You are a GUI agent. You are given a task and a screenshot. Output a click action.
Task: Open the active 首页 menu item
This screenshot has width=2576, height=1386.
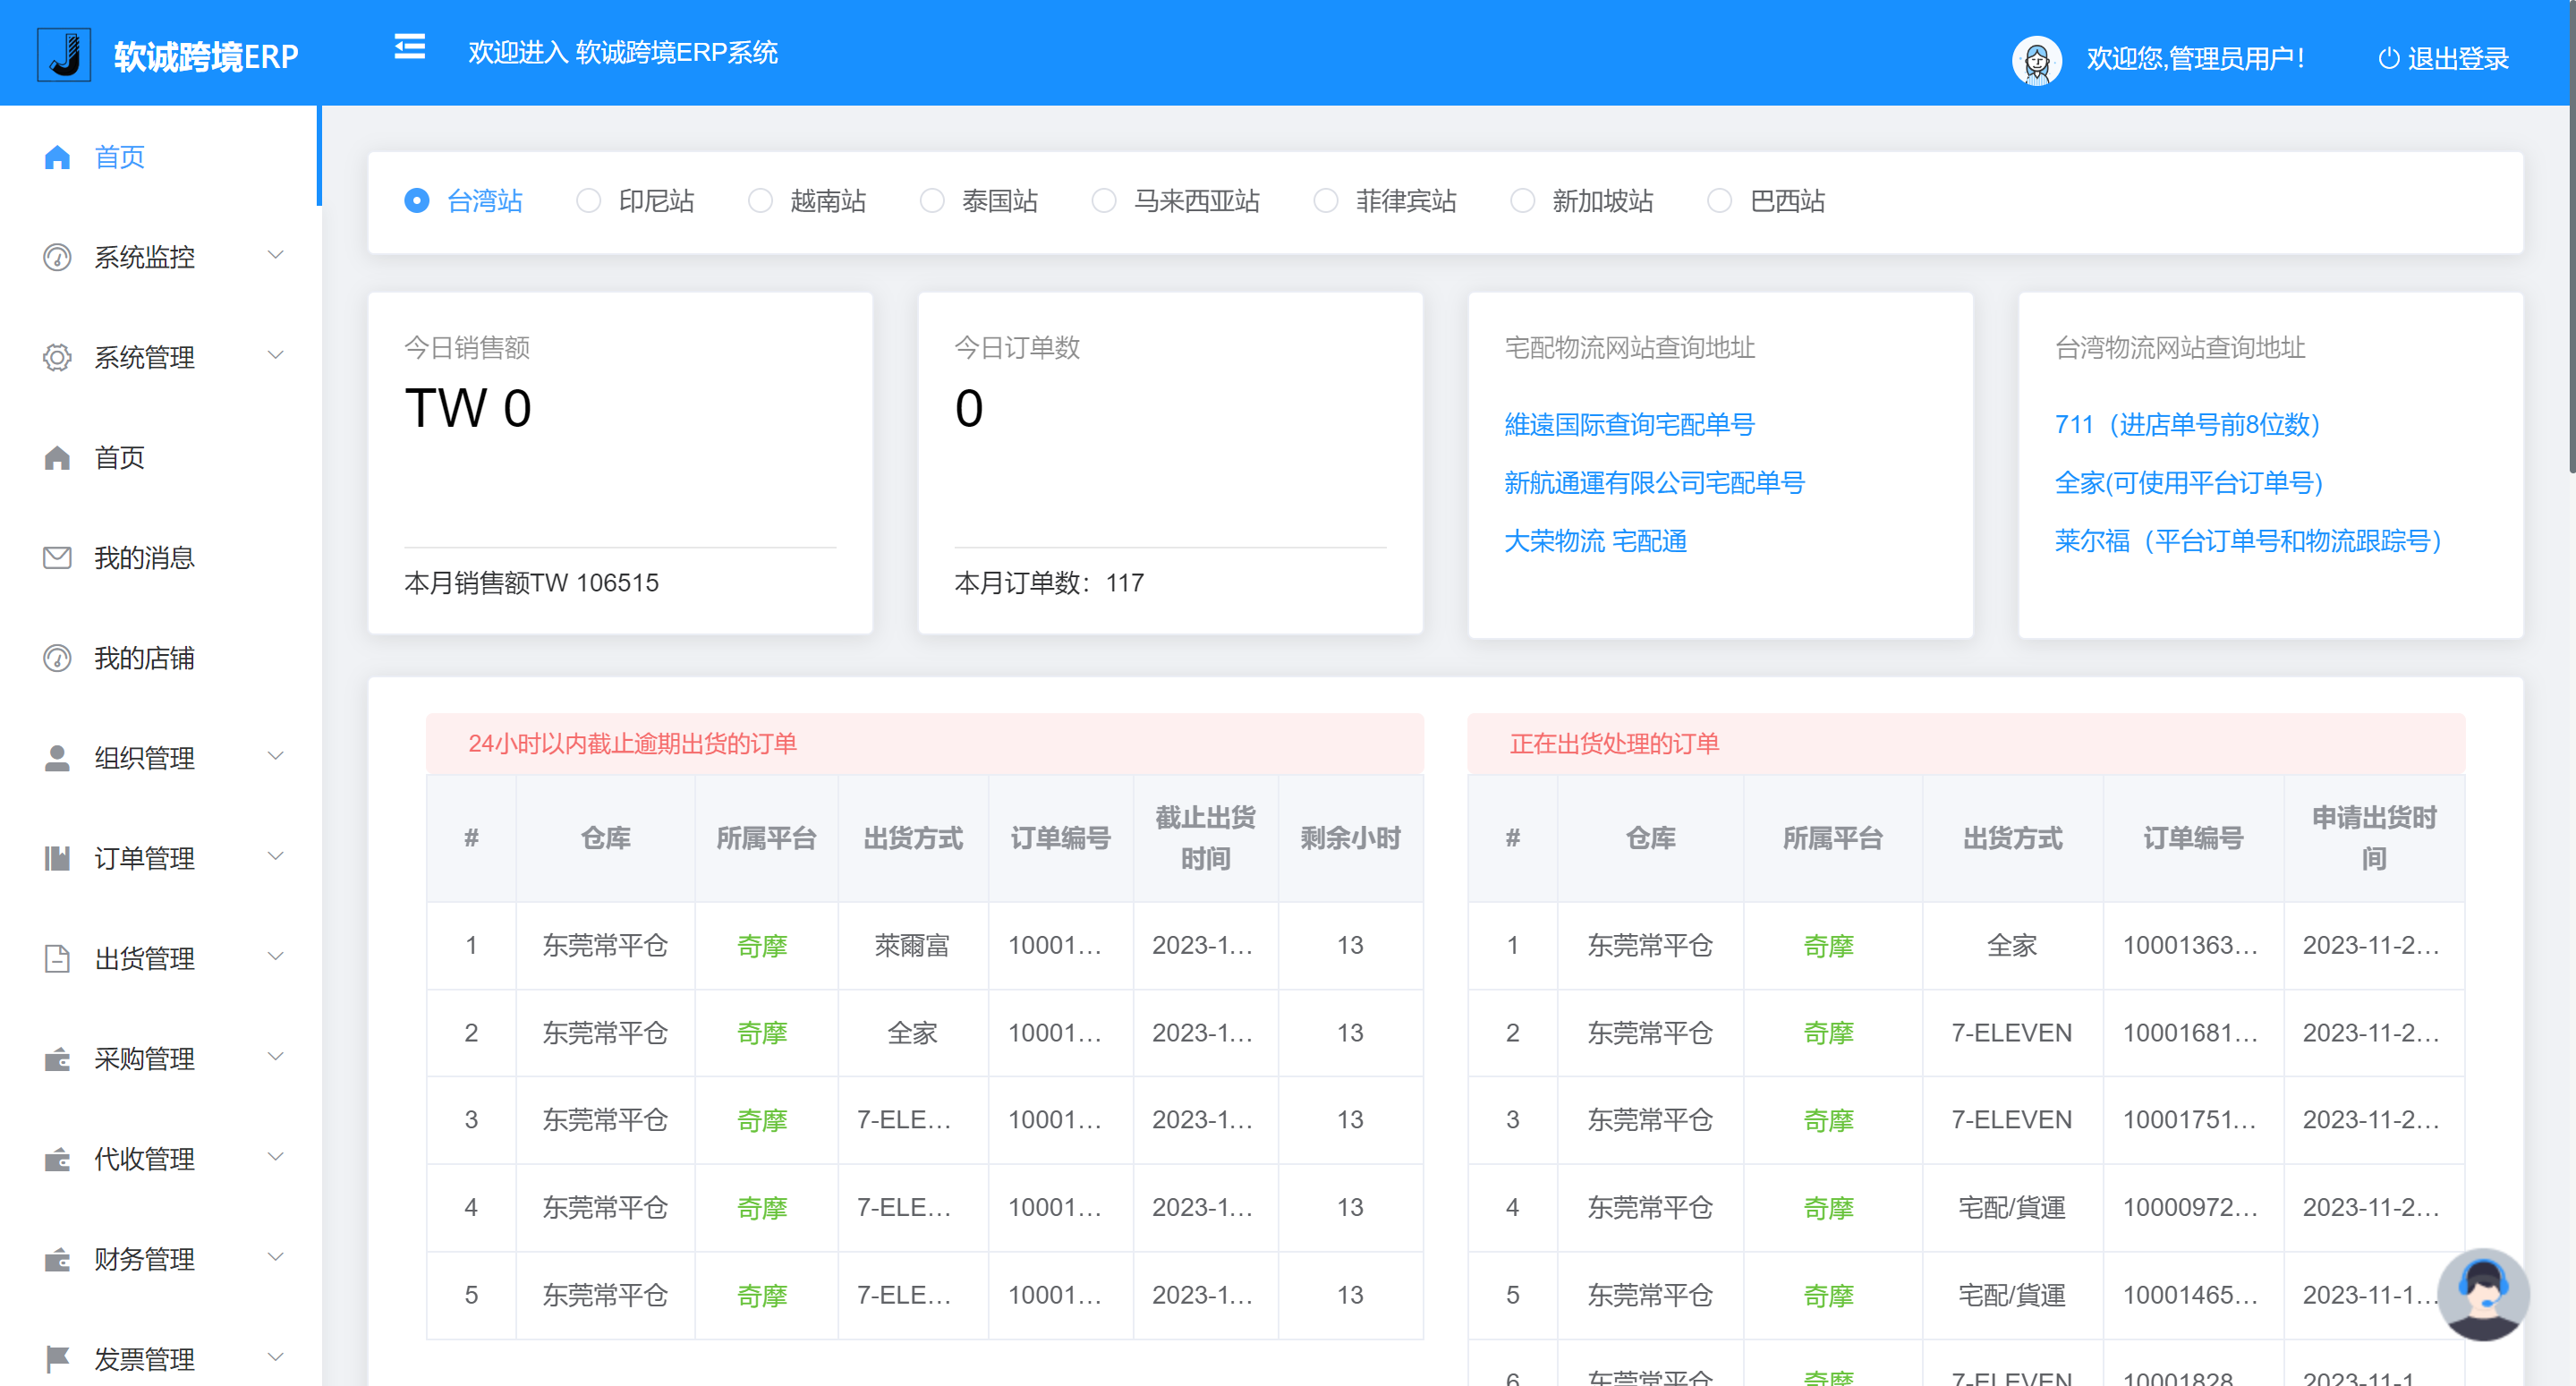click(159, 157)
